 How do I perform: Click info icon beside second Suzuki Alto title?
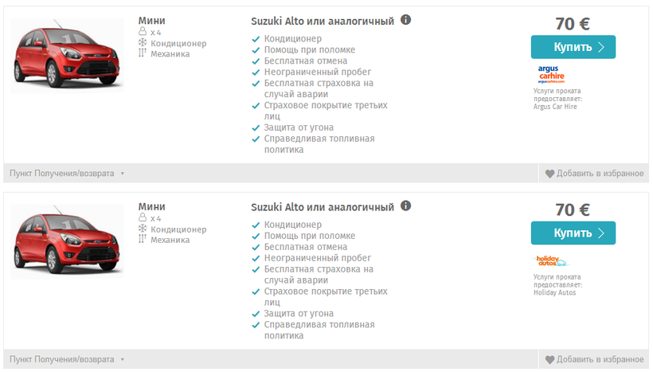click(x=405, y=206)
